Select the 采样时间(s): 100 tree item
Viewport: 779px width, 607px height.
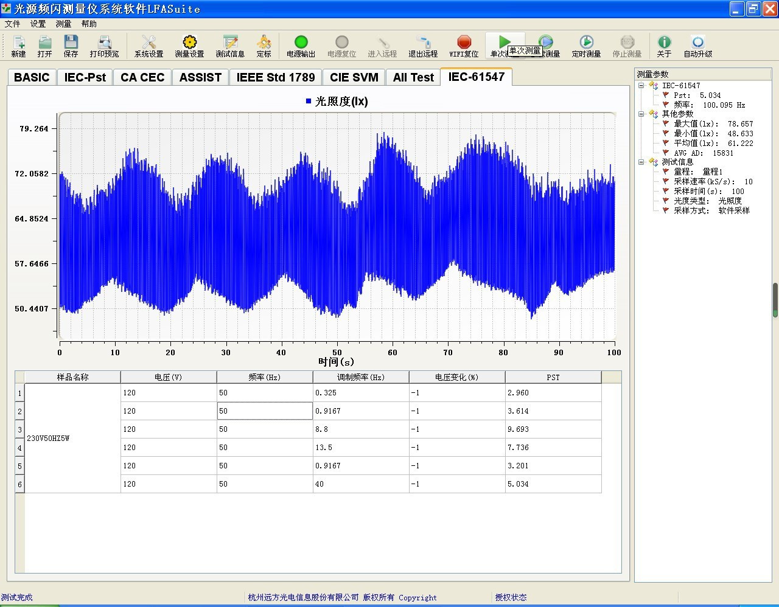pyautogui.click(x=709, y=192)
